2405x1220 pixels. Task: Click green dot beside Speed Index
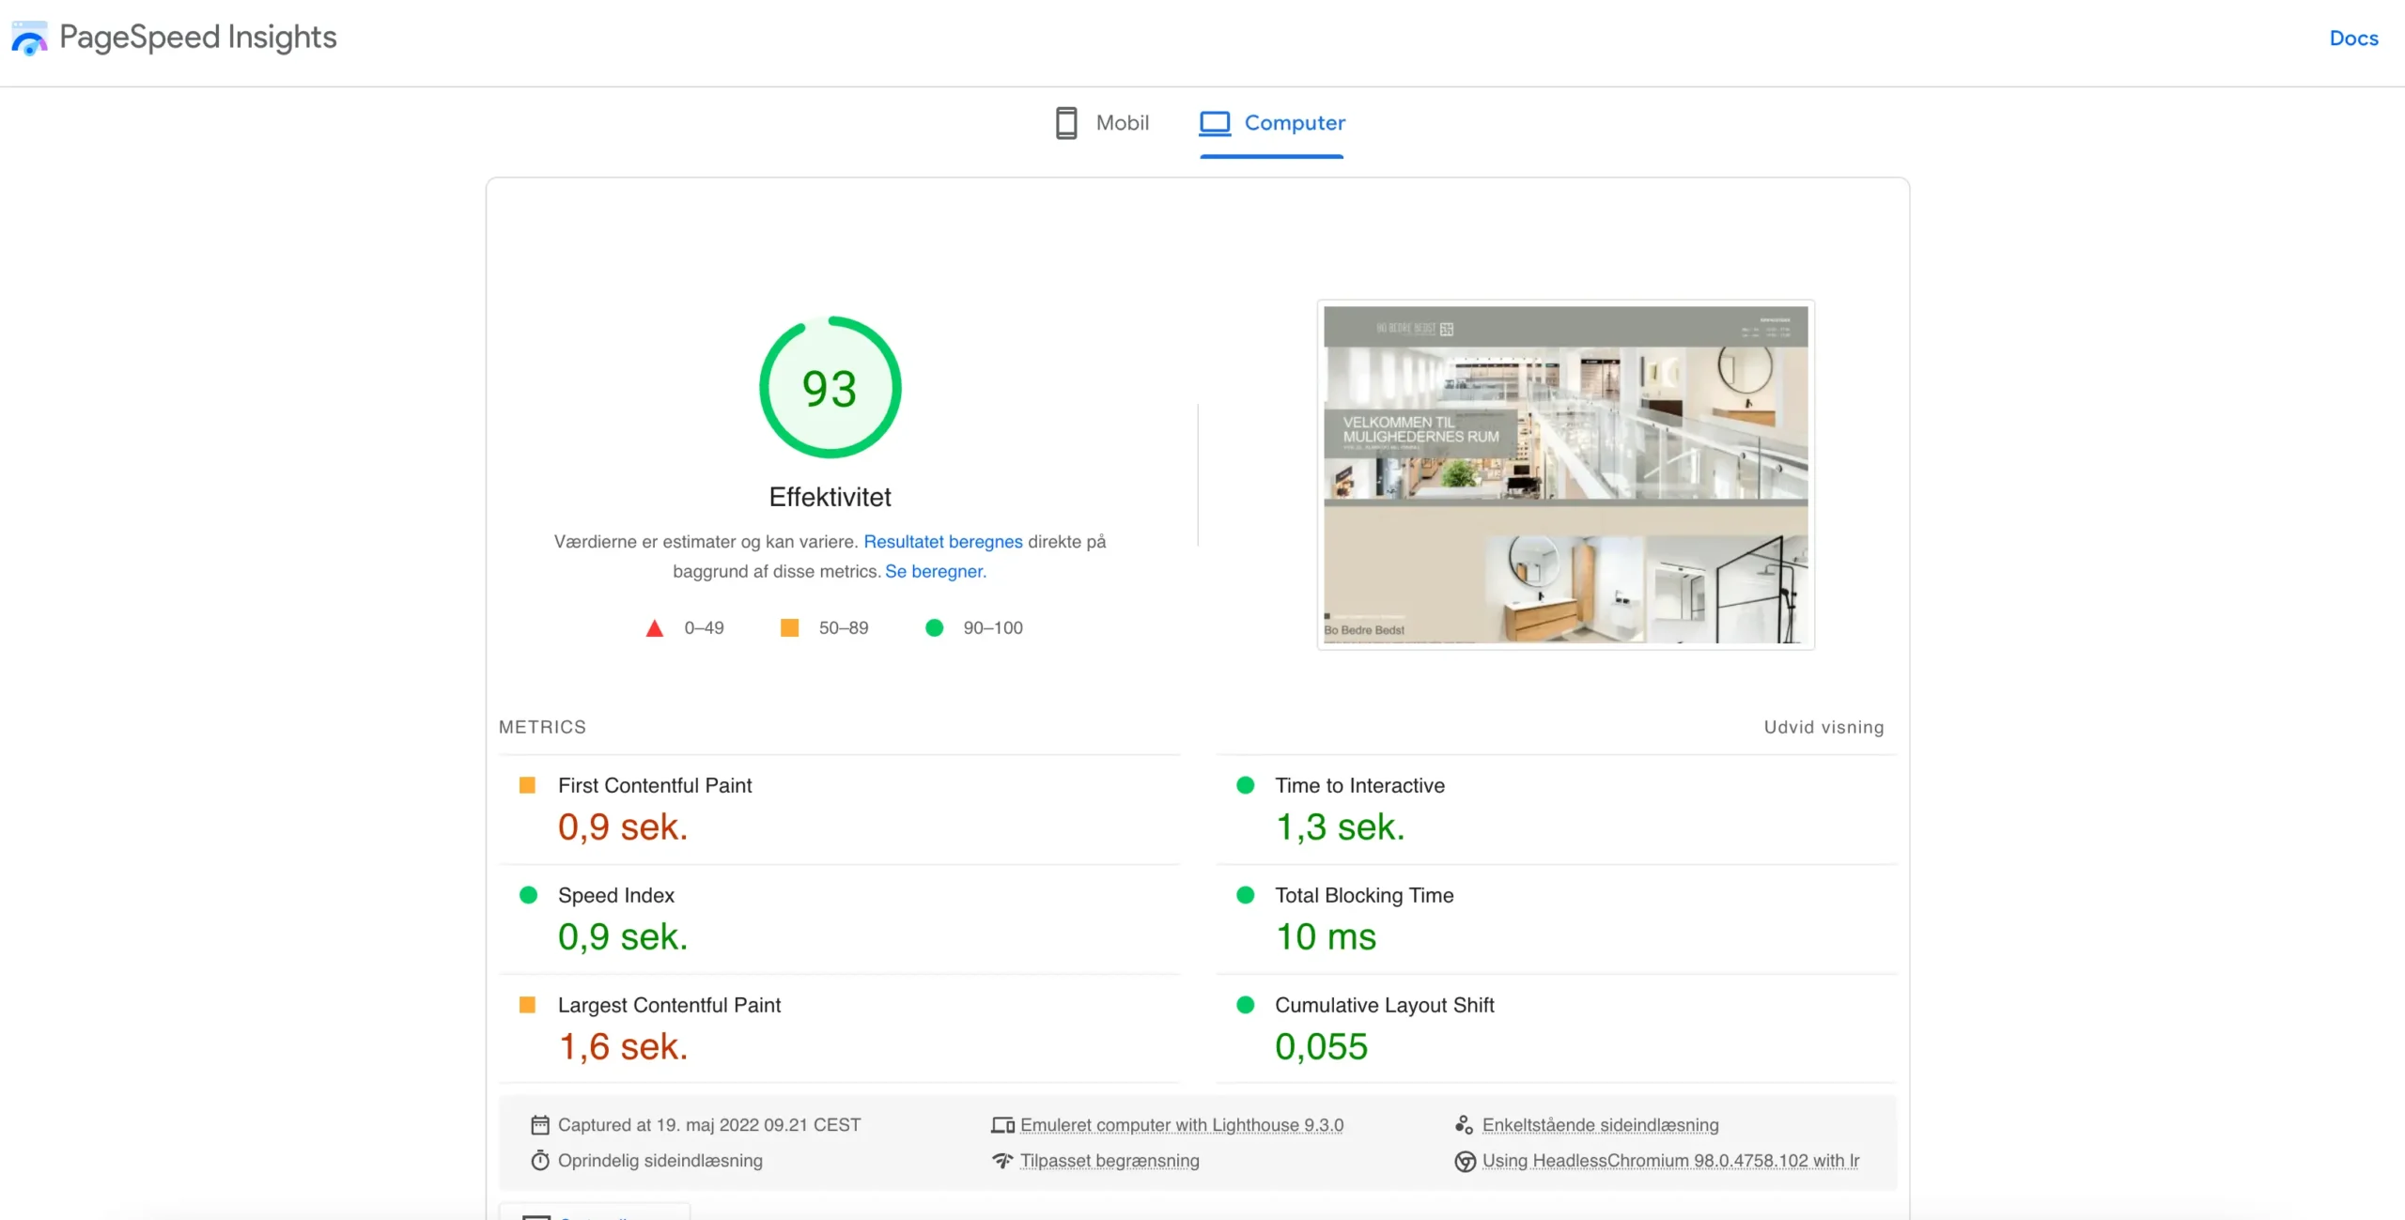(528, 895)
